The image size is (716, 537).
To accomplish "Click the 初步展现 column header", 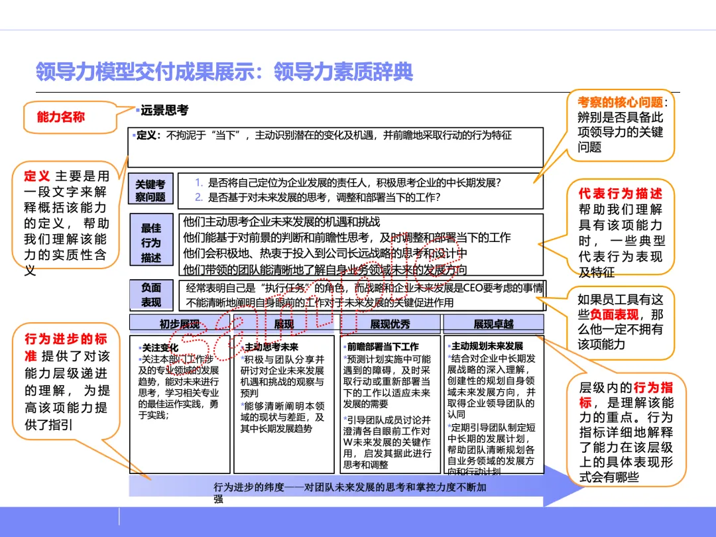I will (180, 324).
